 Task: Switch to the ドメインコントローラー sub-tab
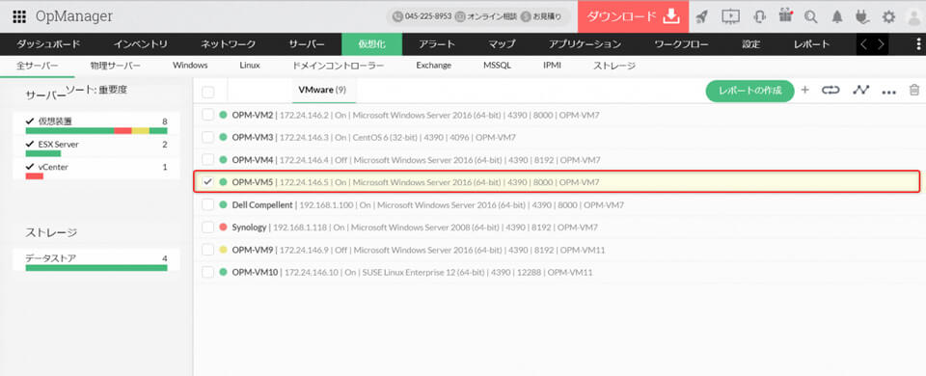(x=339, y=66)
